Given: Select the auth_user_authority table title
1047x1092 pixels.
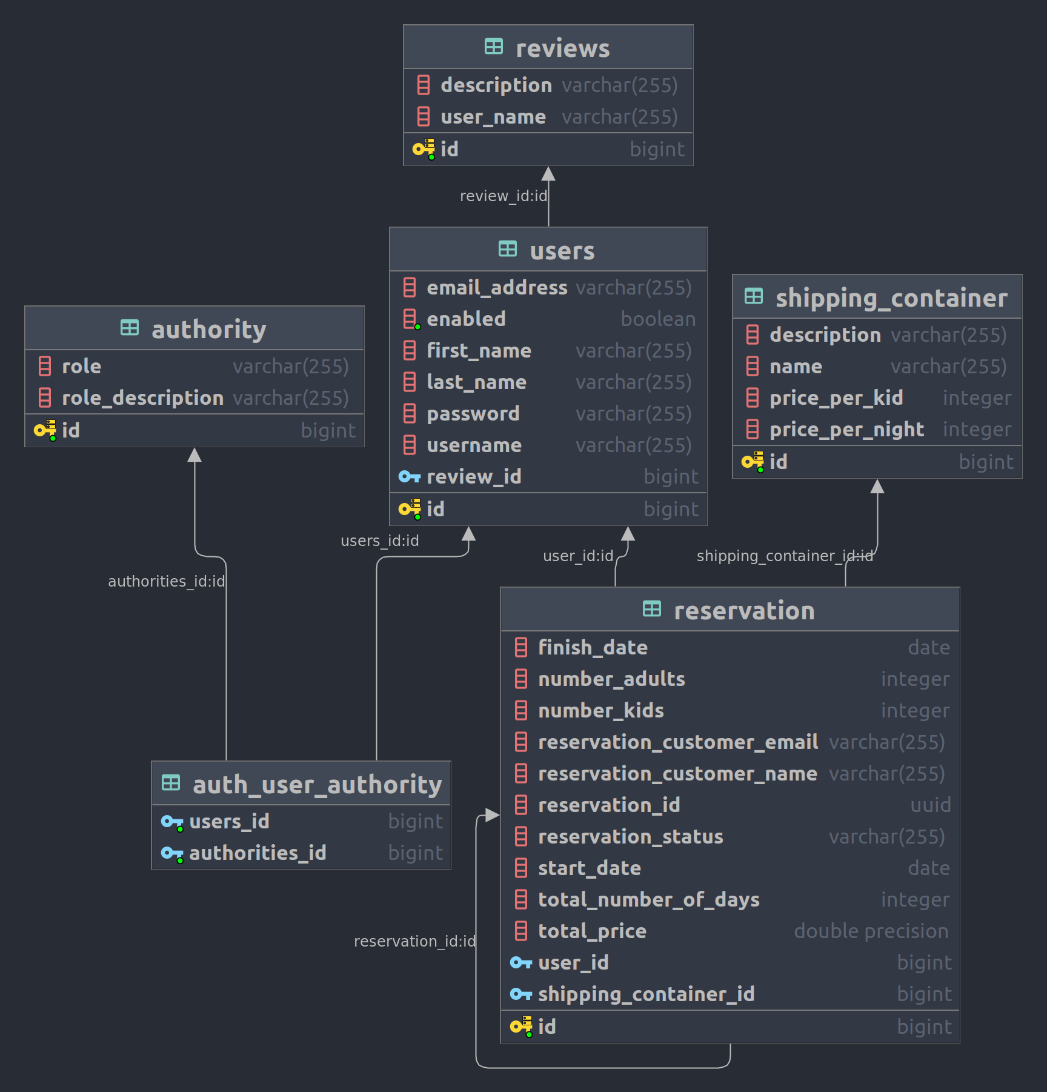Looking at the screenshot, I should click(317, 784).
